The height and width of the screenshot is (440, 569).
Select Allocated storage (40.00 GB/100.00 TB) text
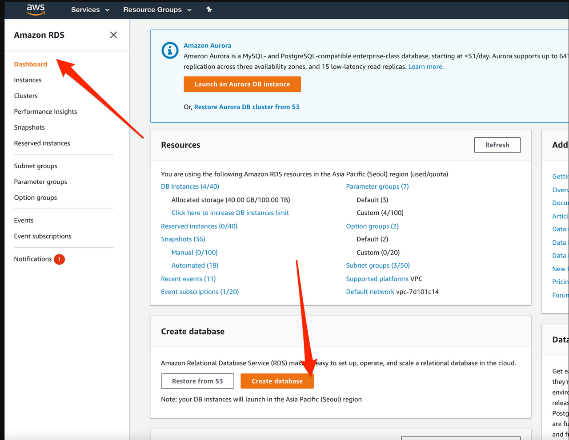coord(231,200)
